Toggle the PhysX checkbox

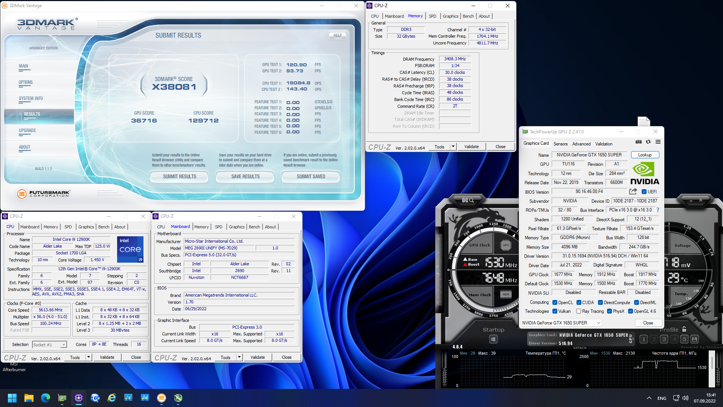pyautogui.click(x=609, y=311)
